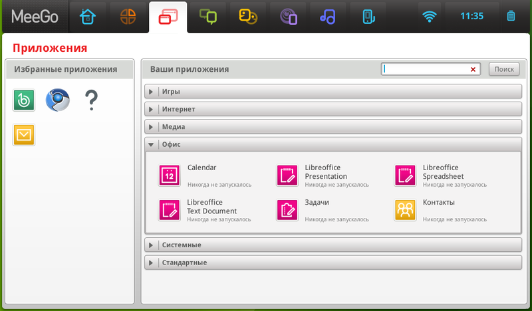532x311 pixels.
Task: Launch the Контакты contacts icon
Action: [x=405, y=210]
